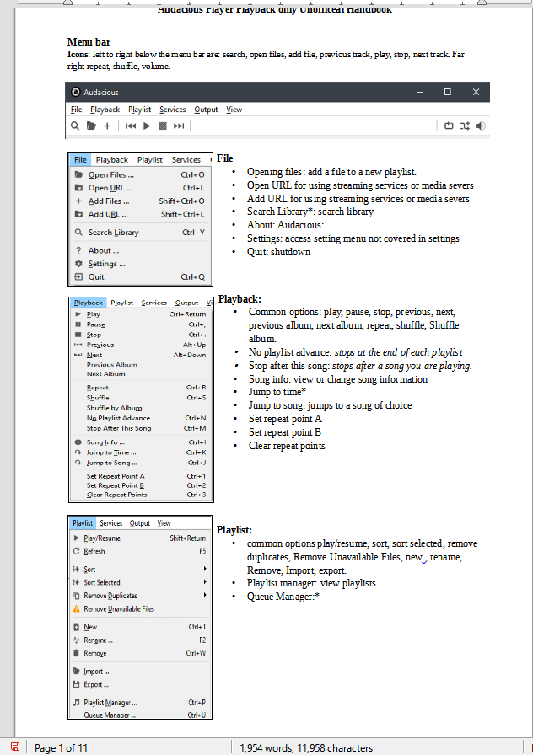Choose Set Repeat Point B entry
Screen dimensions: 533x755
141,485
